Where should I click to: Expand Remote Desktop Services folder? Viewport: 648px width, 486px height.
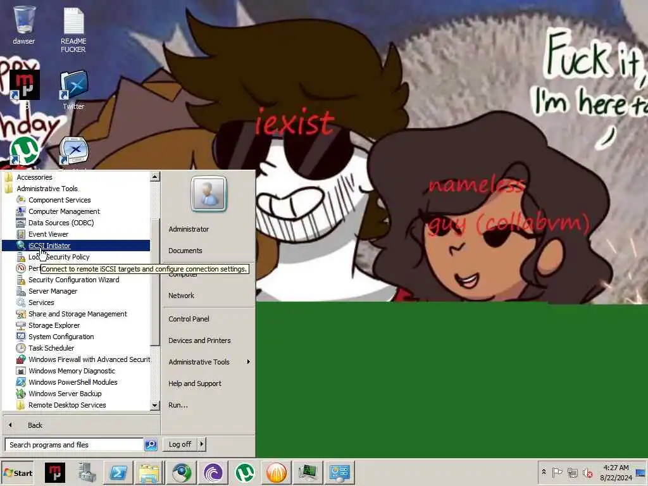click(67, 405)
